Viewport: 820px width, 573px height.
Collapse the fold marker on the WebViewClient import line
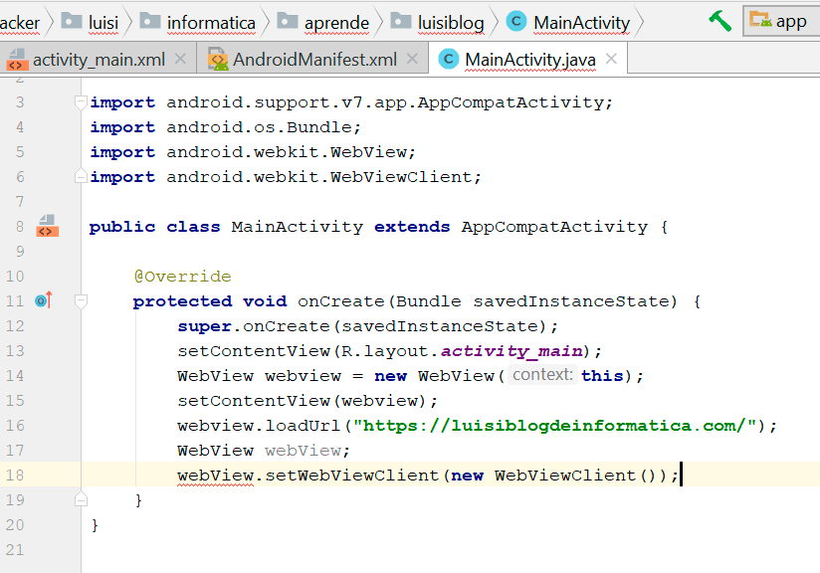(80, 176)
